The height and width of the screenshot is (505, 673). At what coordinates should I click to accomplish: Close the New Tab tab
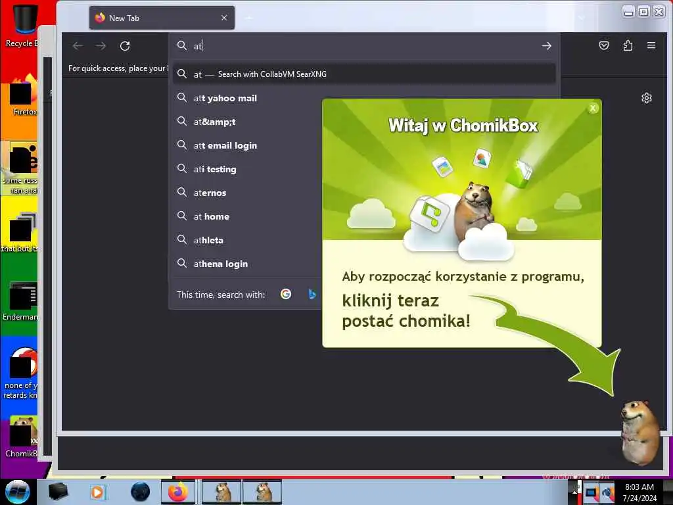click(224, 18)
